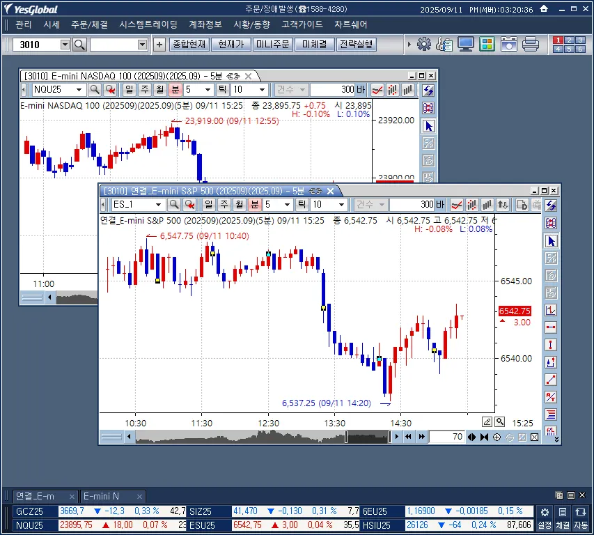The height and width of the screenshot is (535, 594).
Task: Click the blue monitor icon in toolbar
Action: tap(466, 45)
